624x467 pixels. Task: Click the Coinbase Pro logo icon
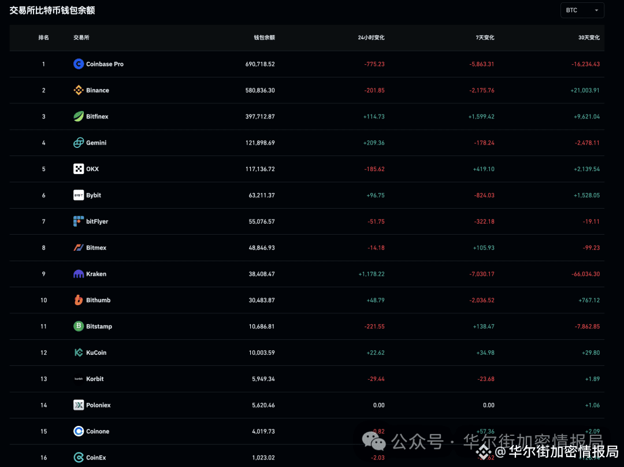pyautogui.click(x=79, y=64)
